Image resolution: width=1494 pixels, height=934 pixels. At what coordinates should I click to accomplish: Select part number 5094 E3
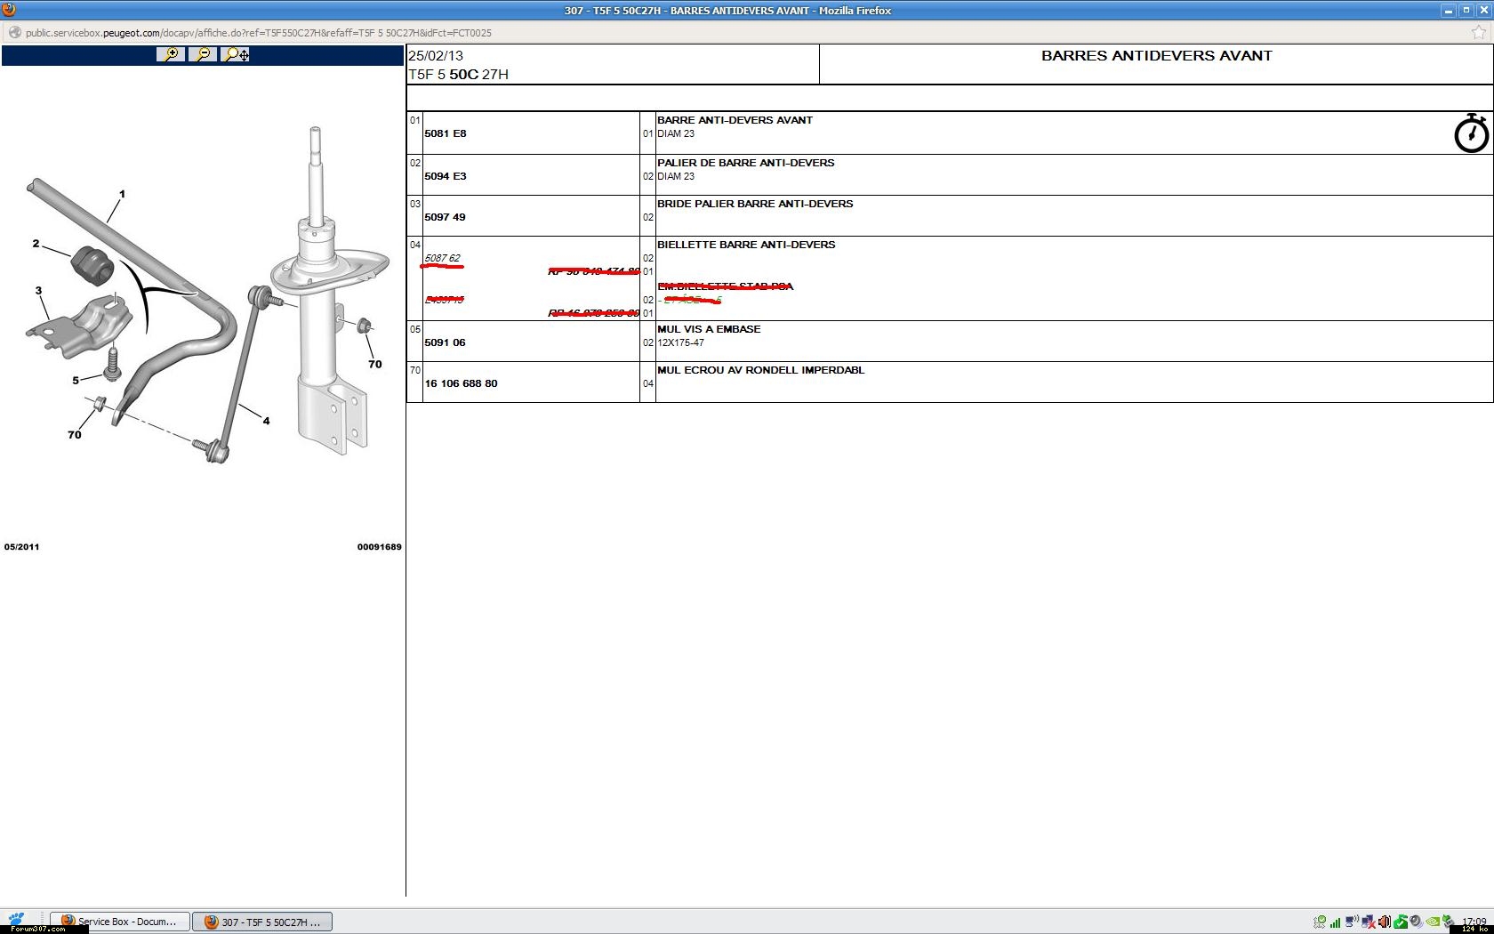point(446,176)
